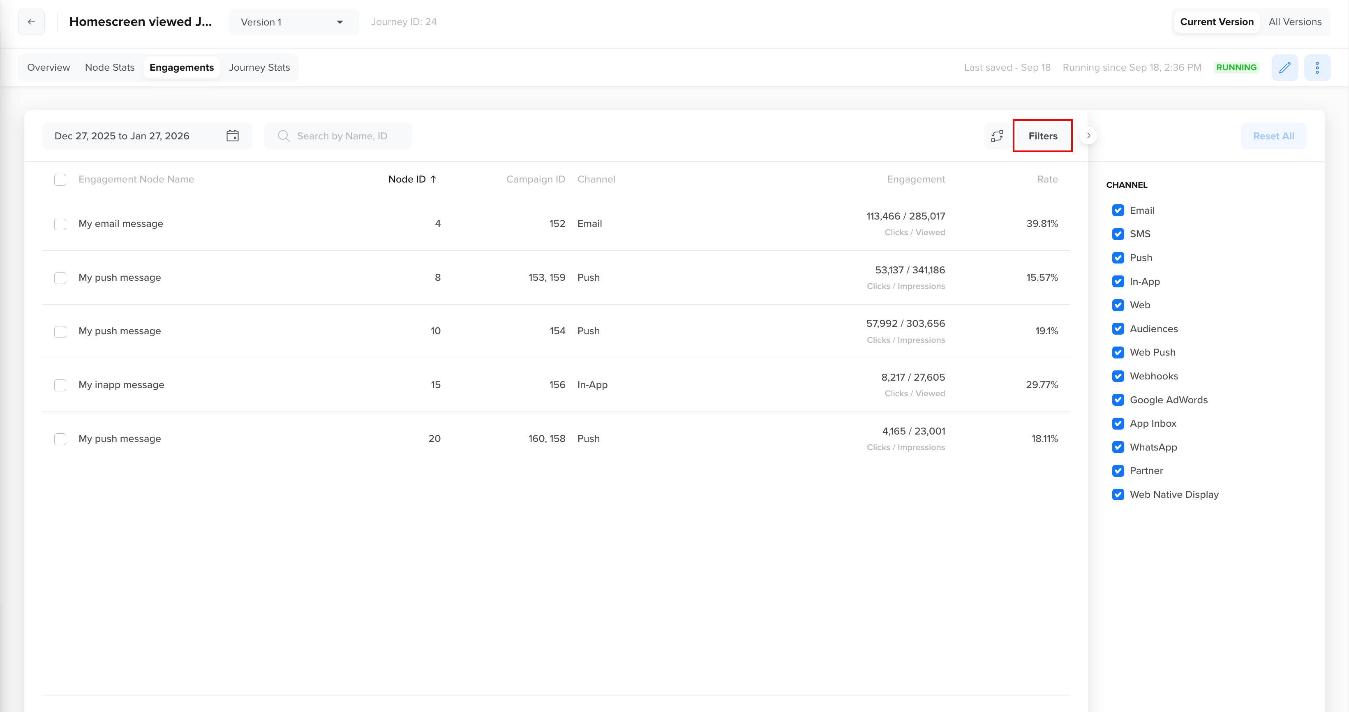The width and height of the screenshot is (1349, 712).
Task: Switch to All Versions view
Action: 1294,22
